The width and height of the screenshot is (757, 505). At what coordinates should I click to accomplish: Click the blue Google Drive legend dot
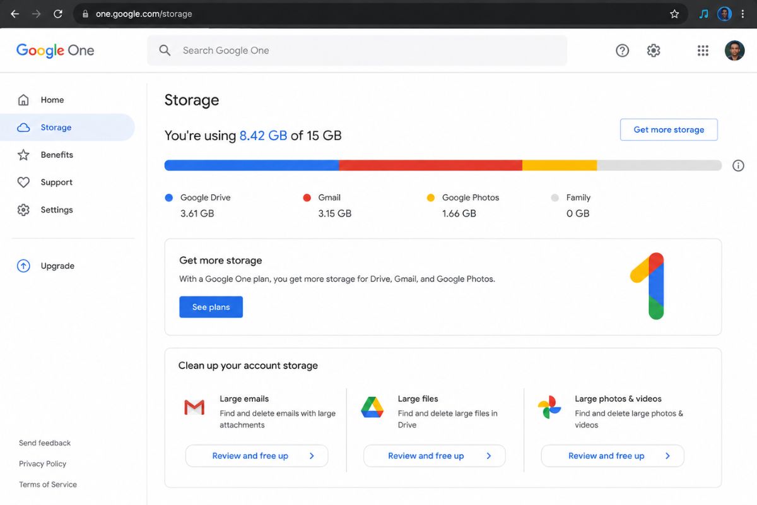point(168,198)
